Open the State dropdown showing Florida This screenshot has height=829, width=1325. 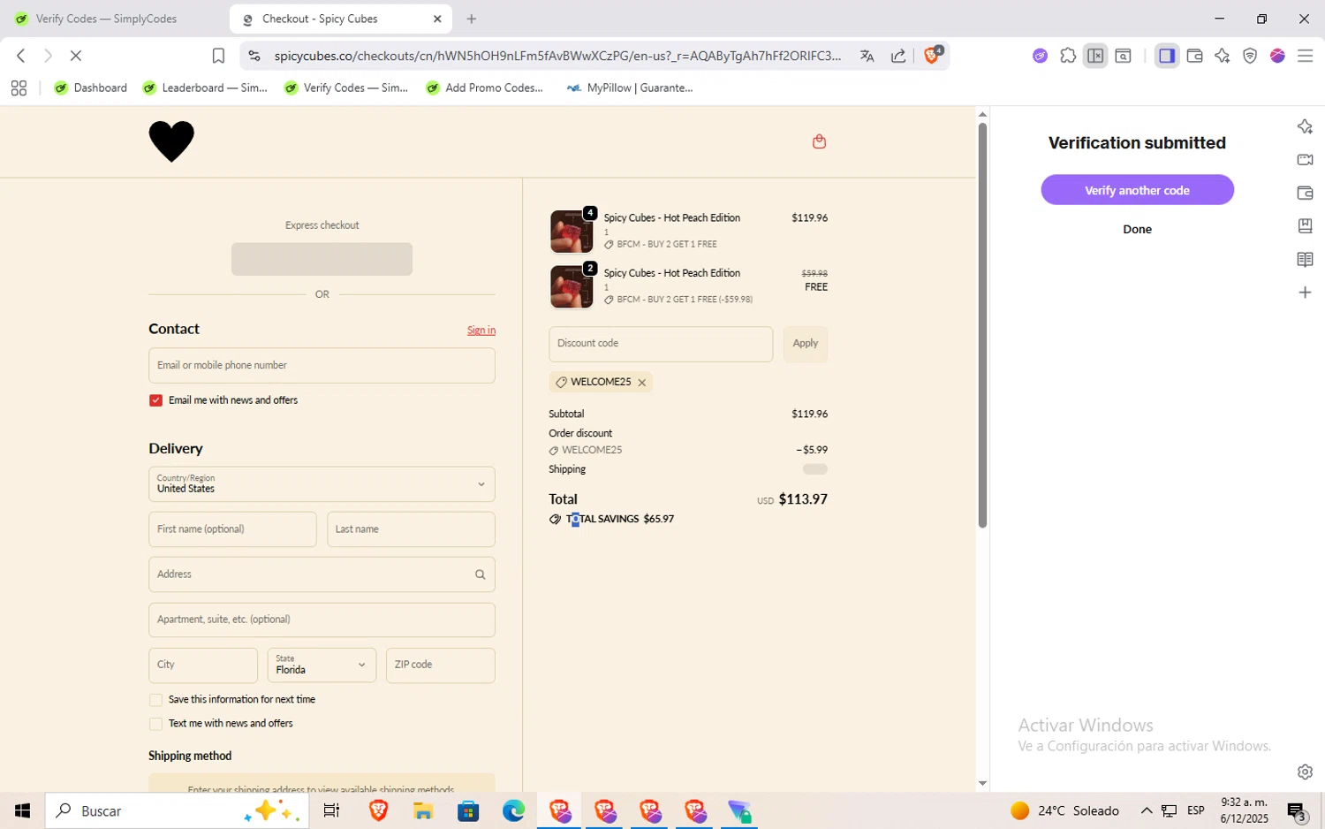pos(322,665)
